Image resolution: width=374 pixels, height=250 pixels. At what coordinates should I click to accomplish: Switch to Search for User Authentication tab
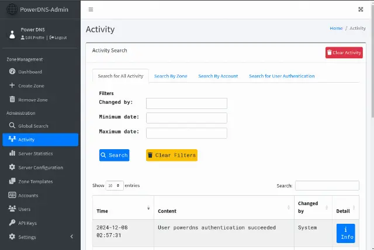point(282,76)
